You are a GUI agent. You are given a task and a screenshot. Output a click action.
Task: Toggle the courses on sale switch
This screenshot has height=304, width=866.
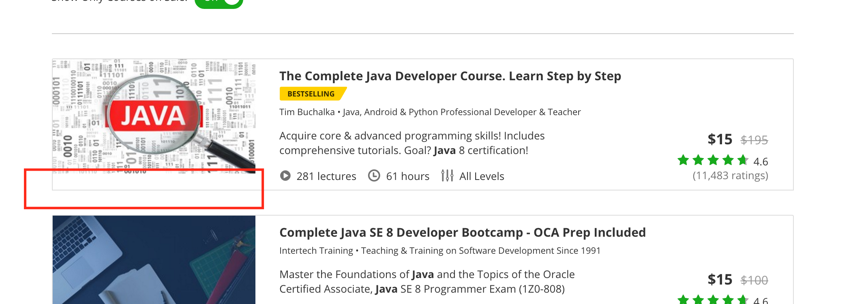pyautogui.click(x=219, y=3)
